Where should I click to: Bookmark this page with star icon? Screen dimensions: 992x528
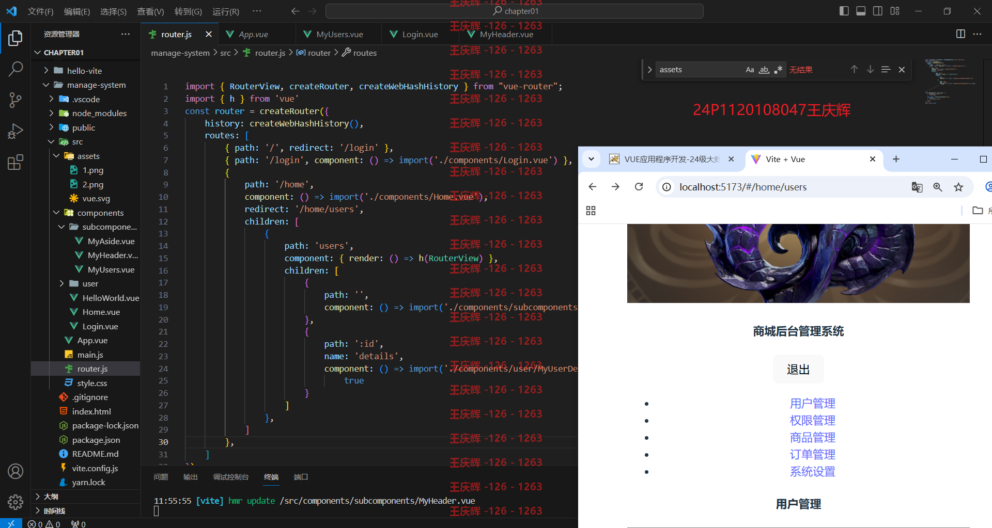958,187
